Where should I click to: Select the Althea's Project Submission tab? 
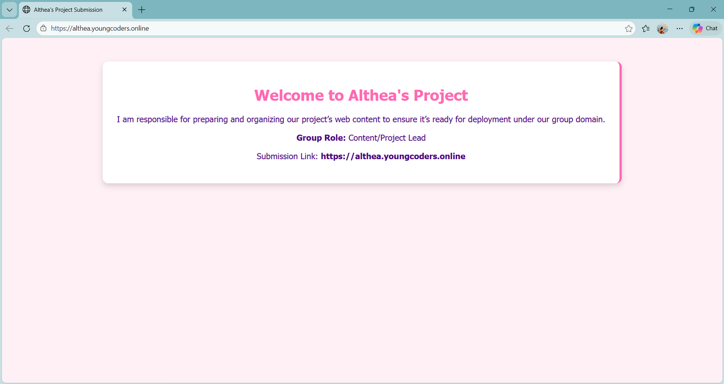point(68,9)
